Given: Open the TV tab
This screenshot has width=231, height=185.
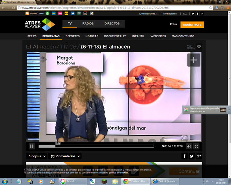Looking at the screenshot, I should 70,23.
